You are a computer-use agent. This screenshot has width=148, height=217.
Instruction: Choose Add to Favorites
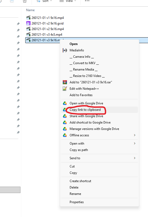pos(99,95)
